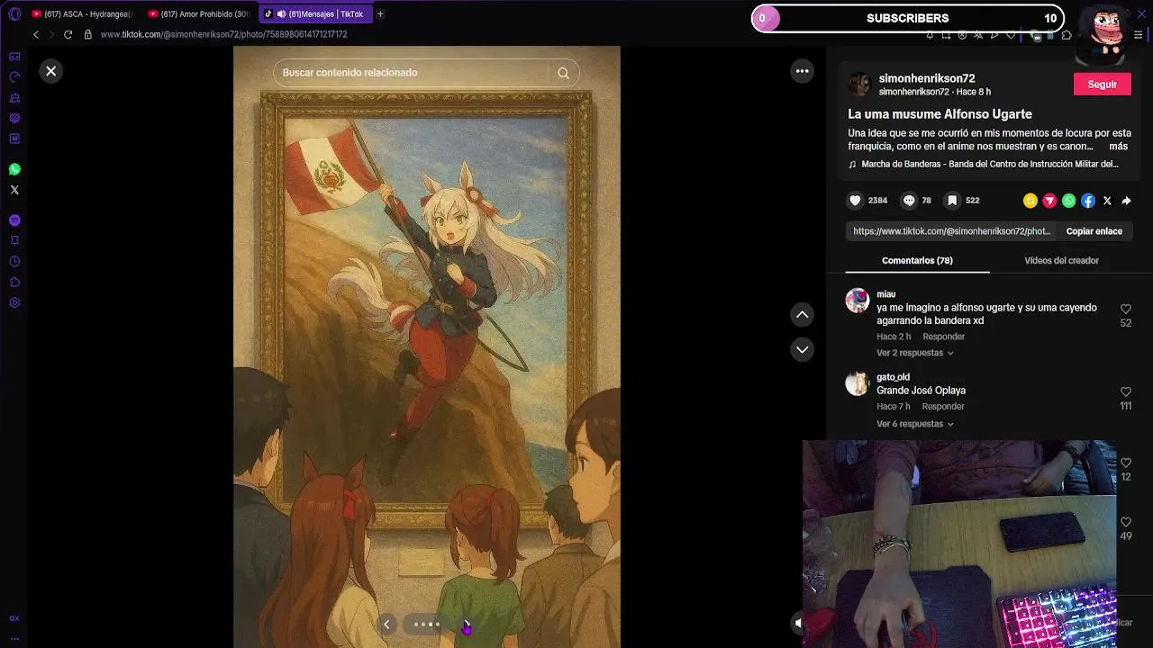Reload the current page
The image size is (1153, 648).
[x=68, y=34]
